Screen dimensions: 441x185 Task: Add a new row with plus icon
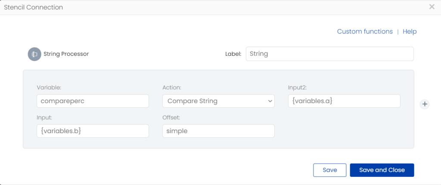(425, 104)
